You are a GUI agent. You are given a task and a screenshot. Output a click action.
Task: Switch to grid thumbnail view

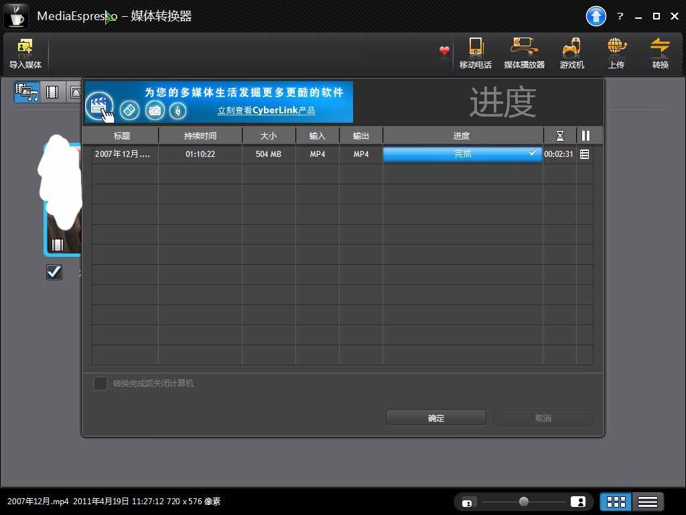click(616, 502)
